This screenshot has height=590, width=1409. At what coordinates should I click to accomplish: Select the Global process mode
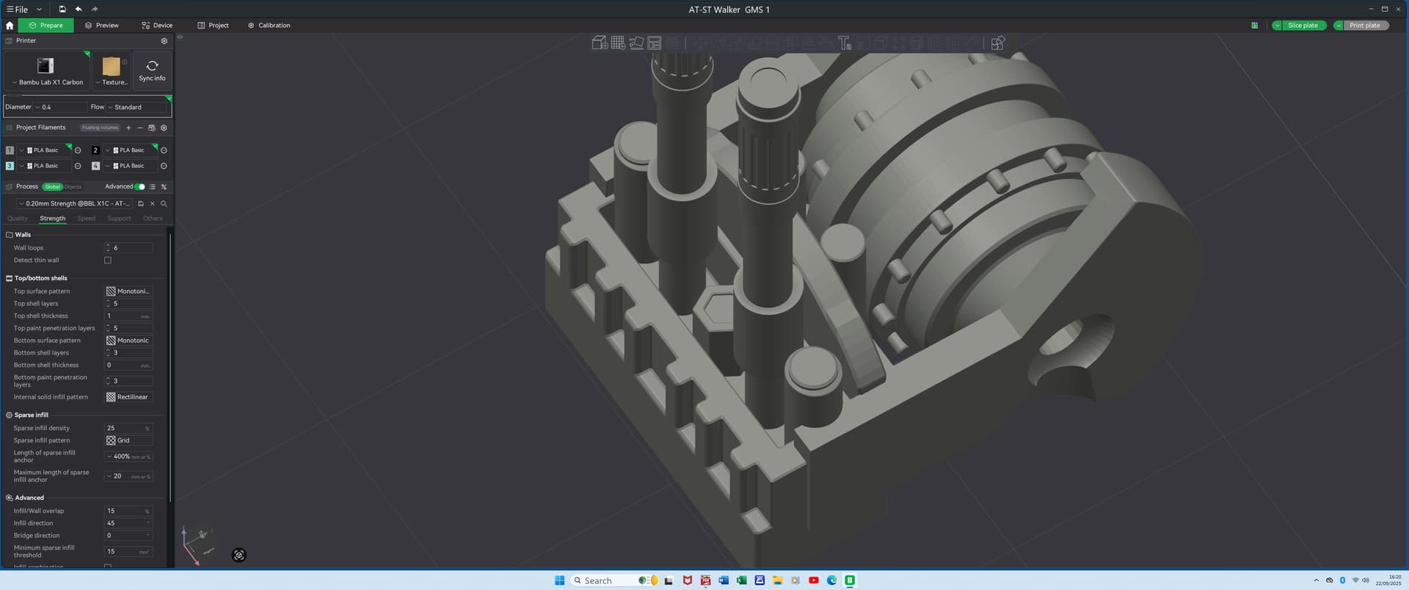[53, 187]
